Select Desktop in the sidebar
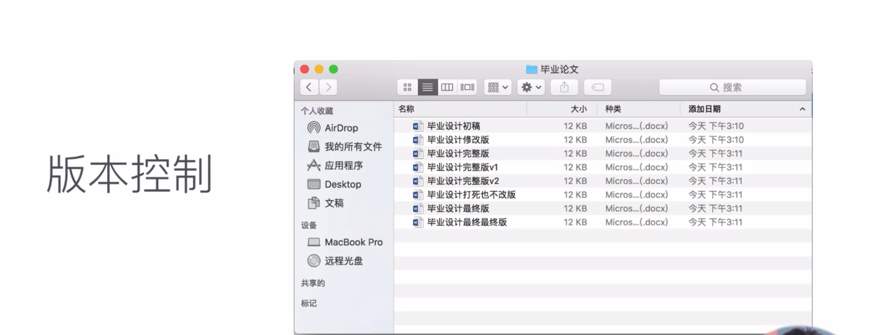 coord(344,184)
